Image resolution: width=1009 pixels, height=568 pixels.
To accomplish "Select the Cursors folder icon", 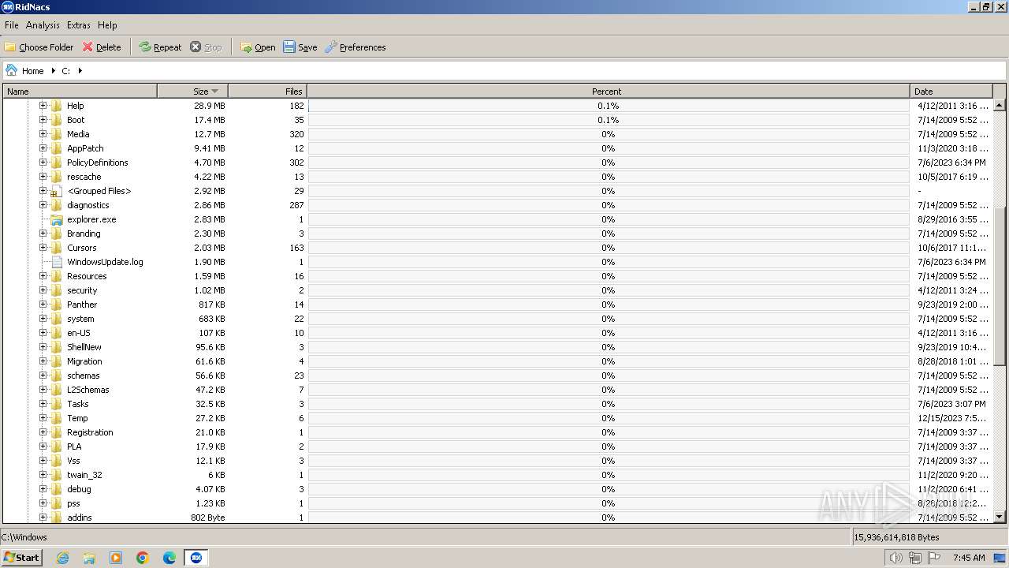I will point(56,248).
